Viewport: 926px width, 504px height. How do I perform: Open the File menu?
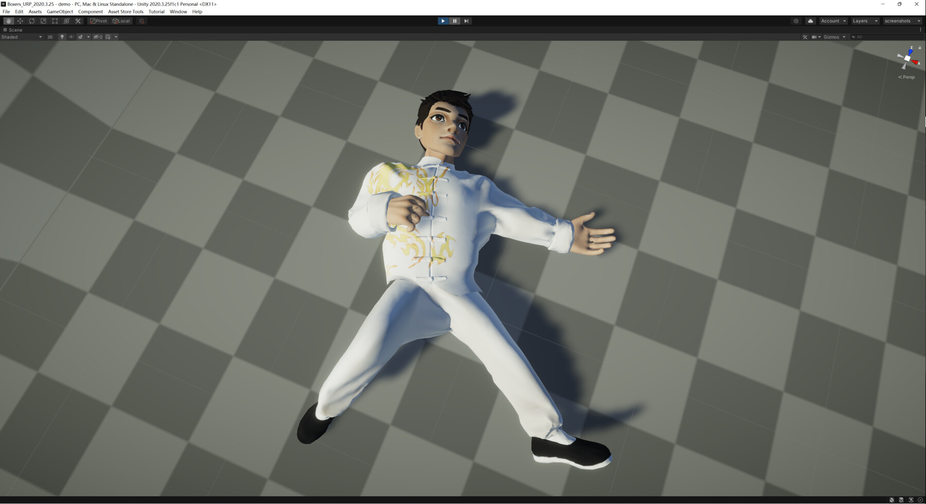tap(6, 11)
